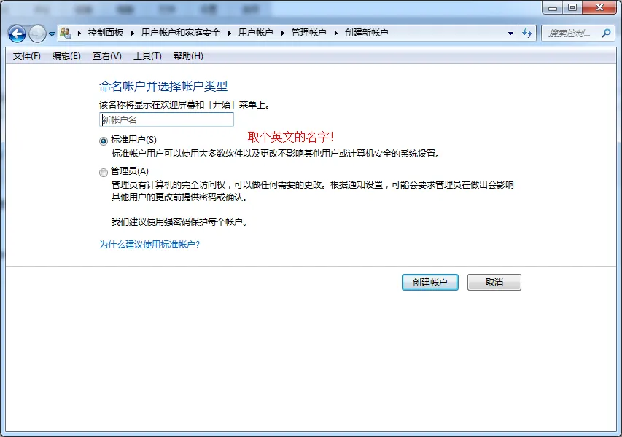Image resolution: width=622 pixels, height=437 pixels.
Task: Click the blue Back arrow button
Action: pos(17,34)
